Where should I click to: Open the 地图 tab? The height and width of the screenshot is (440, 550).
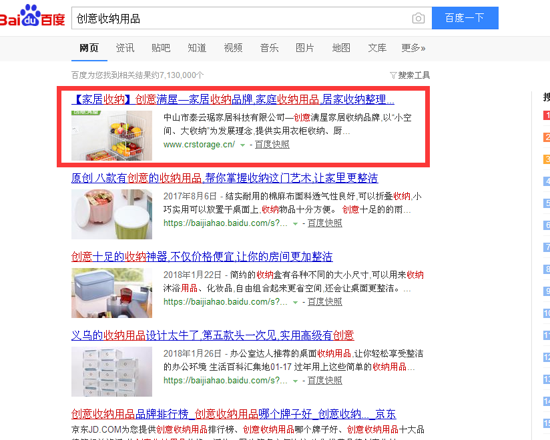pos(341,48)
